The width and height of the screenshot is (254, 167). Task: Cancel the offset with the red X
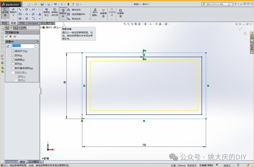pos(10,36)
